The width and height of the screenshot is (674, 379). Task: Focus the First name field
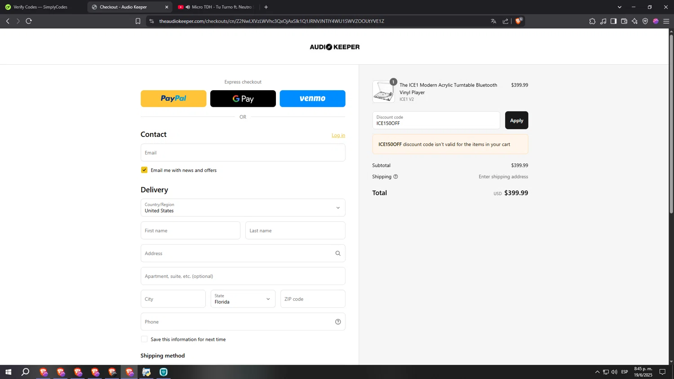tap(191, 231)
